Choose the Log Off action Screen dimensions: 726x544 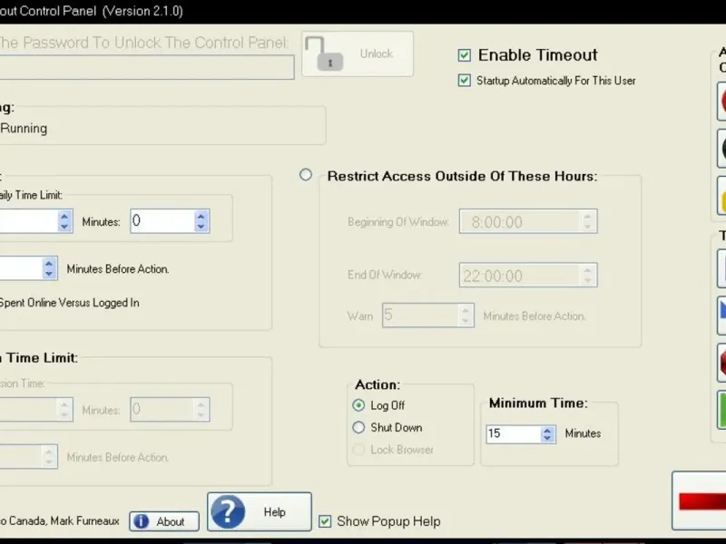tap(358, 405)
